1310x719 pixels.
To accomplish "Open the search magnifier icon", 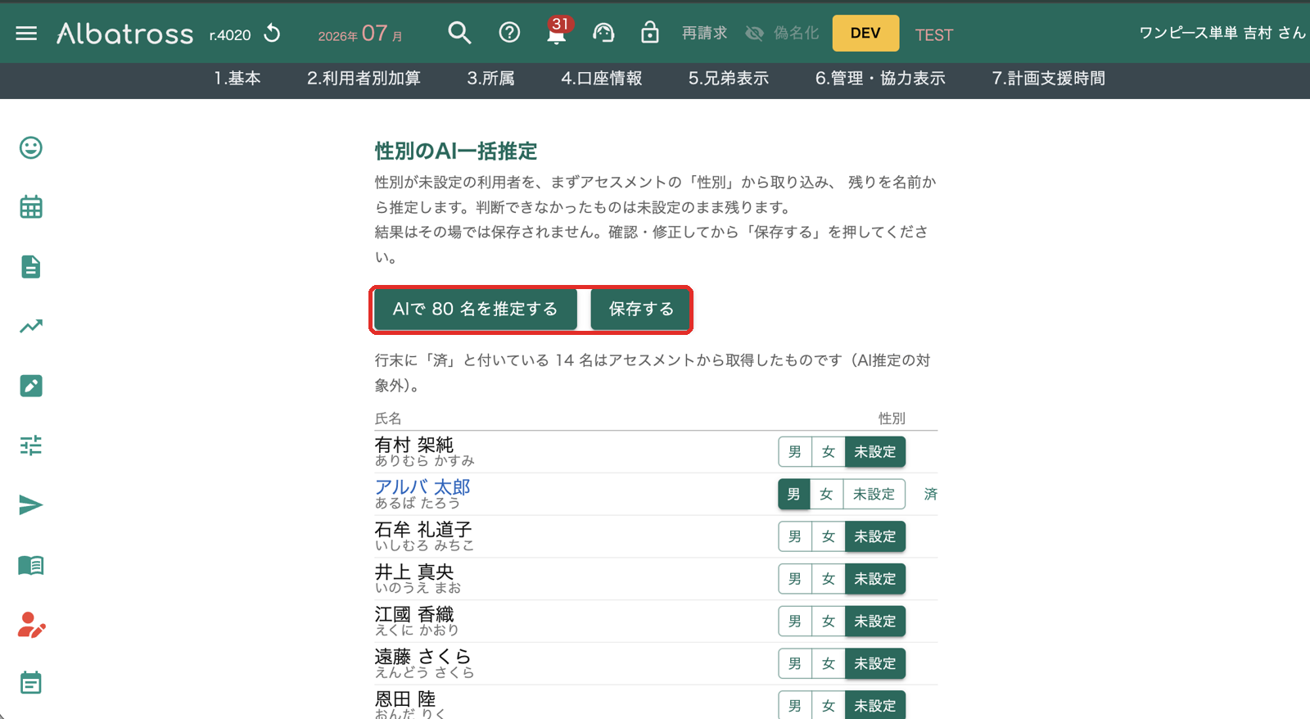I will point(459,33).
